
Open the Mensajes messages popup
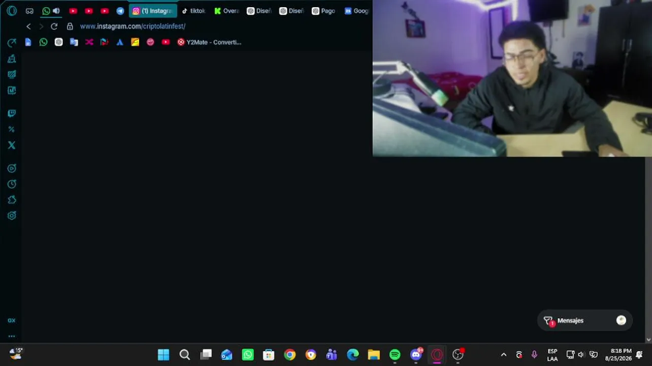click(584, 321)
